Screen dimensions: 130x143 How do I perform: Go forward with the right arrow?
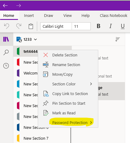[18, 5]
